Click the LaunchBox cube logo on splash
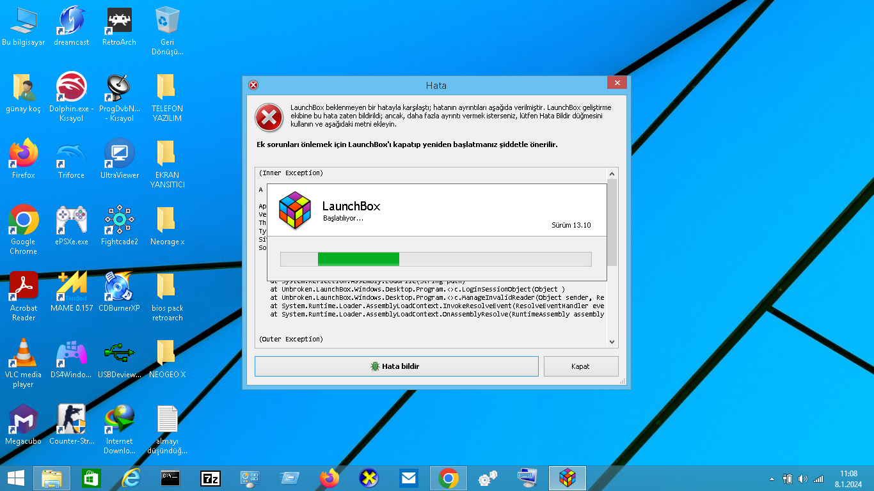Image resolution: width=874 pixels, height=491 pixels. click(295, 211)
